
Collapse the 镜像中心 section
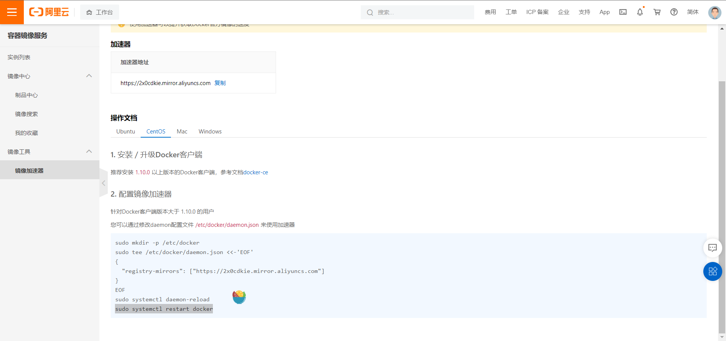[x=89, y=76]
